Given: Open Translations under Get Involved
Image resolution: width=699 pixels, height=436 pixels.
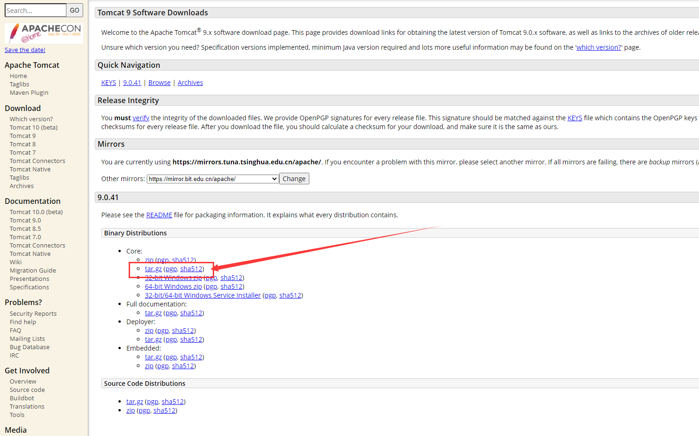Looking at the screenshot, I should (27, 406).
